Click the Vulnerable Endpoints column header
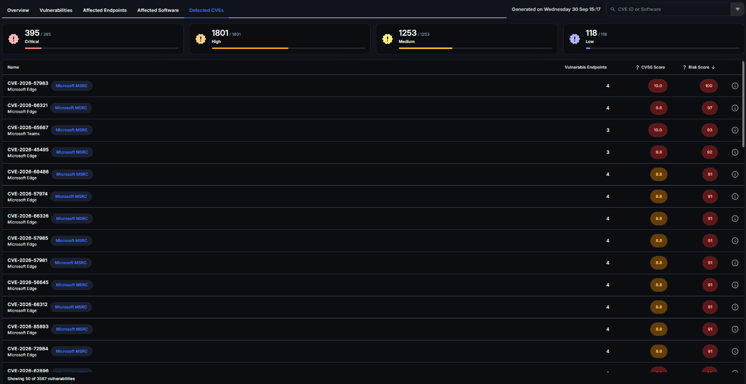Image resolution: width=746 pixels, height=384 pixels. (586, 68)
